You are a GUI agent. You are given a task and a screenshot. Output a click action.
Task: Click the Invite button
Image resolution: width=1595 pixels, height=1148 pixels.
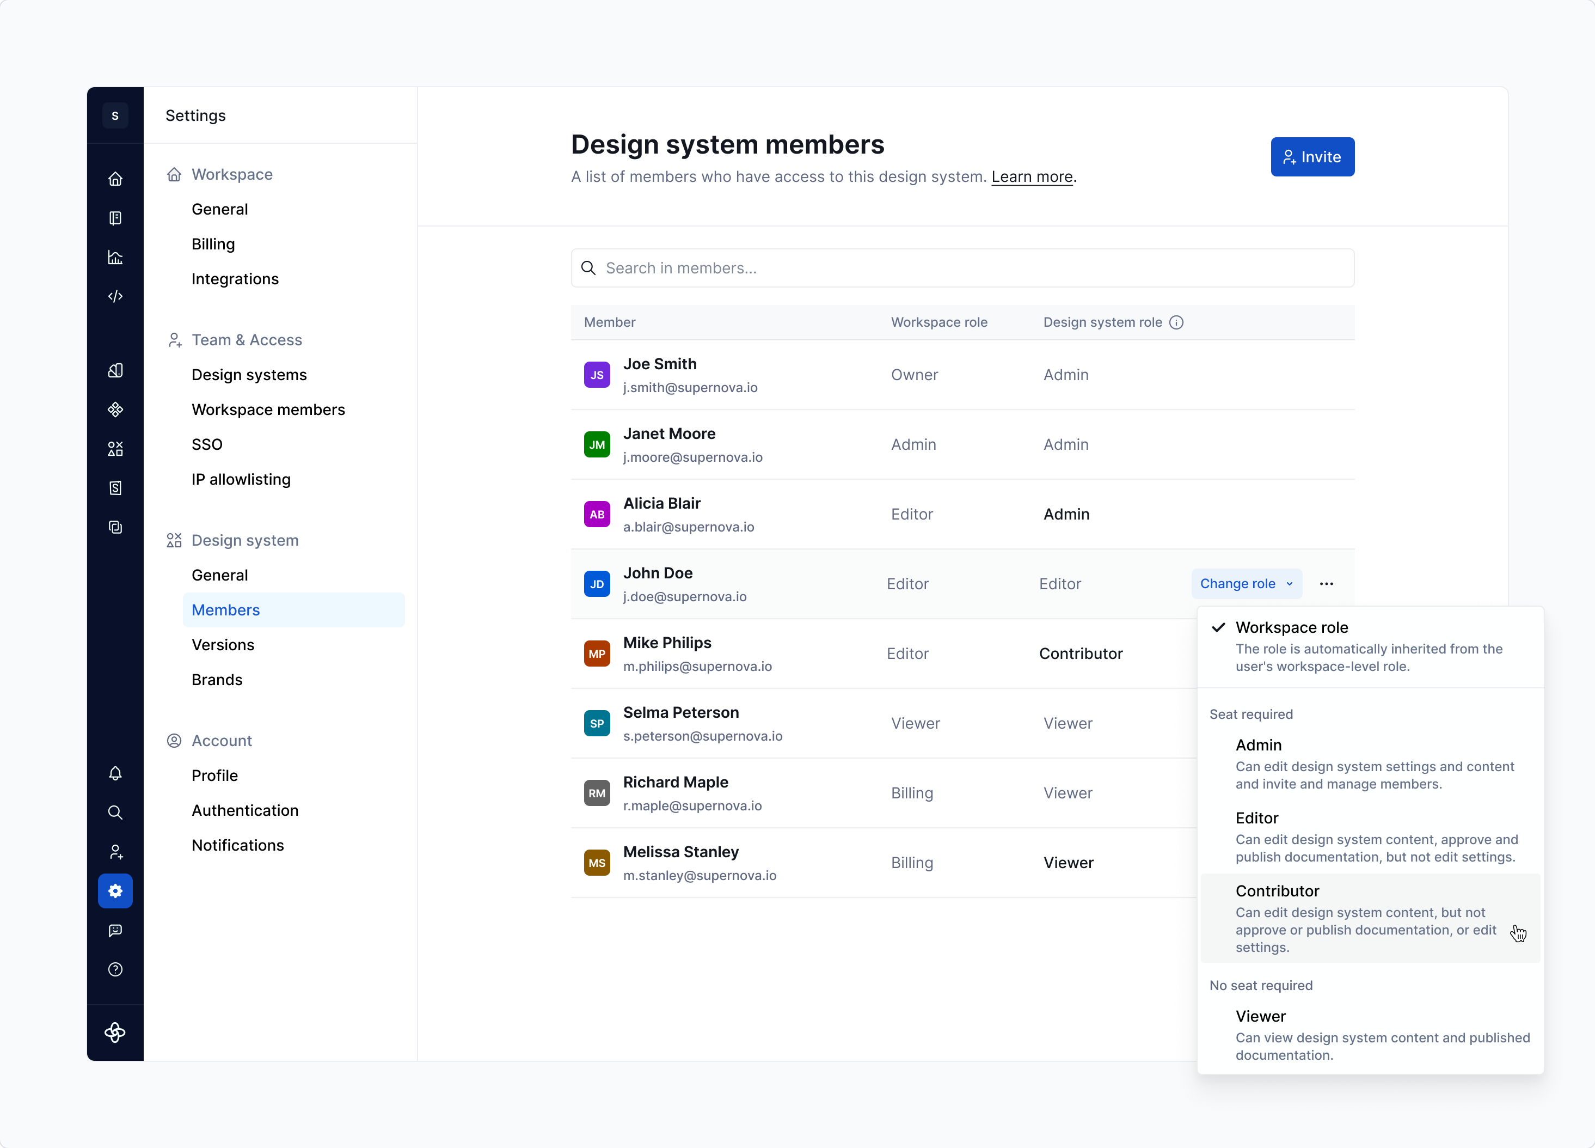[1312, 156]
